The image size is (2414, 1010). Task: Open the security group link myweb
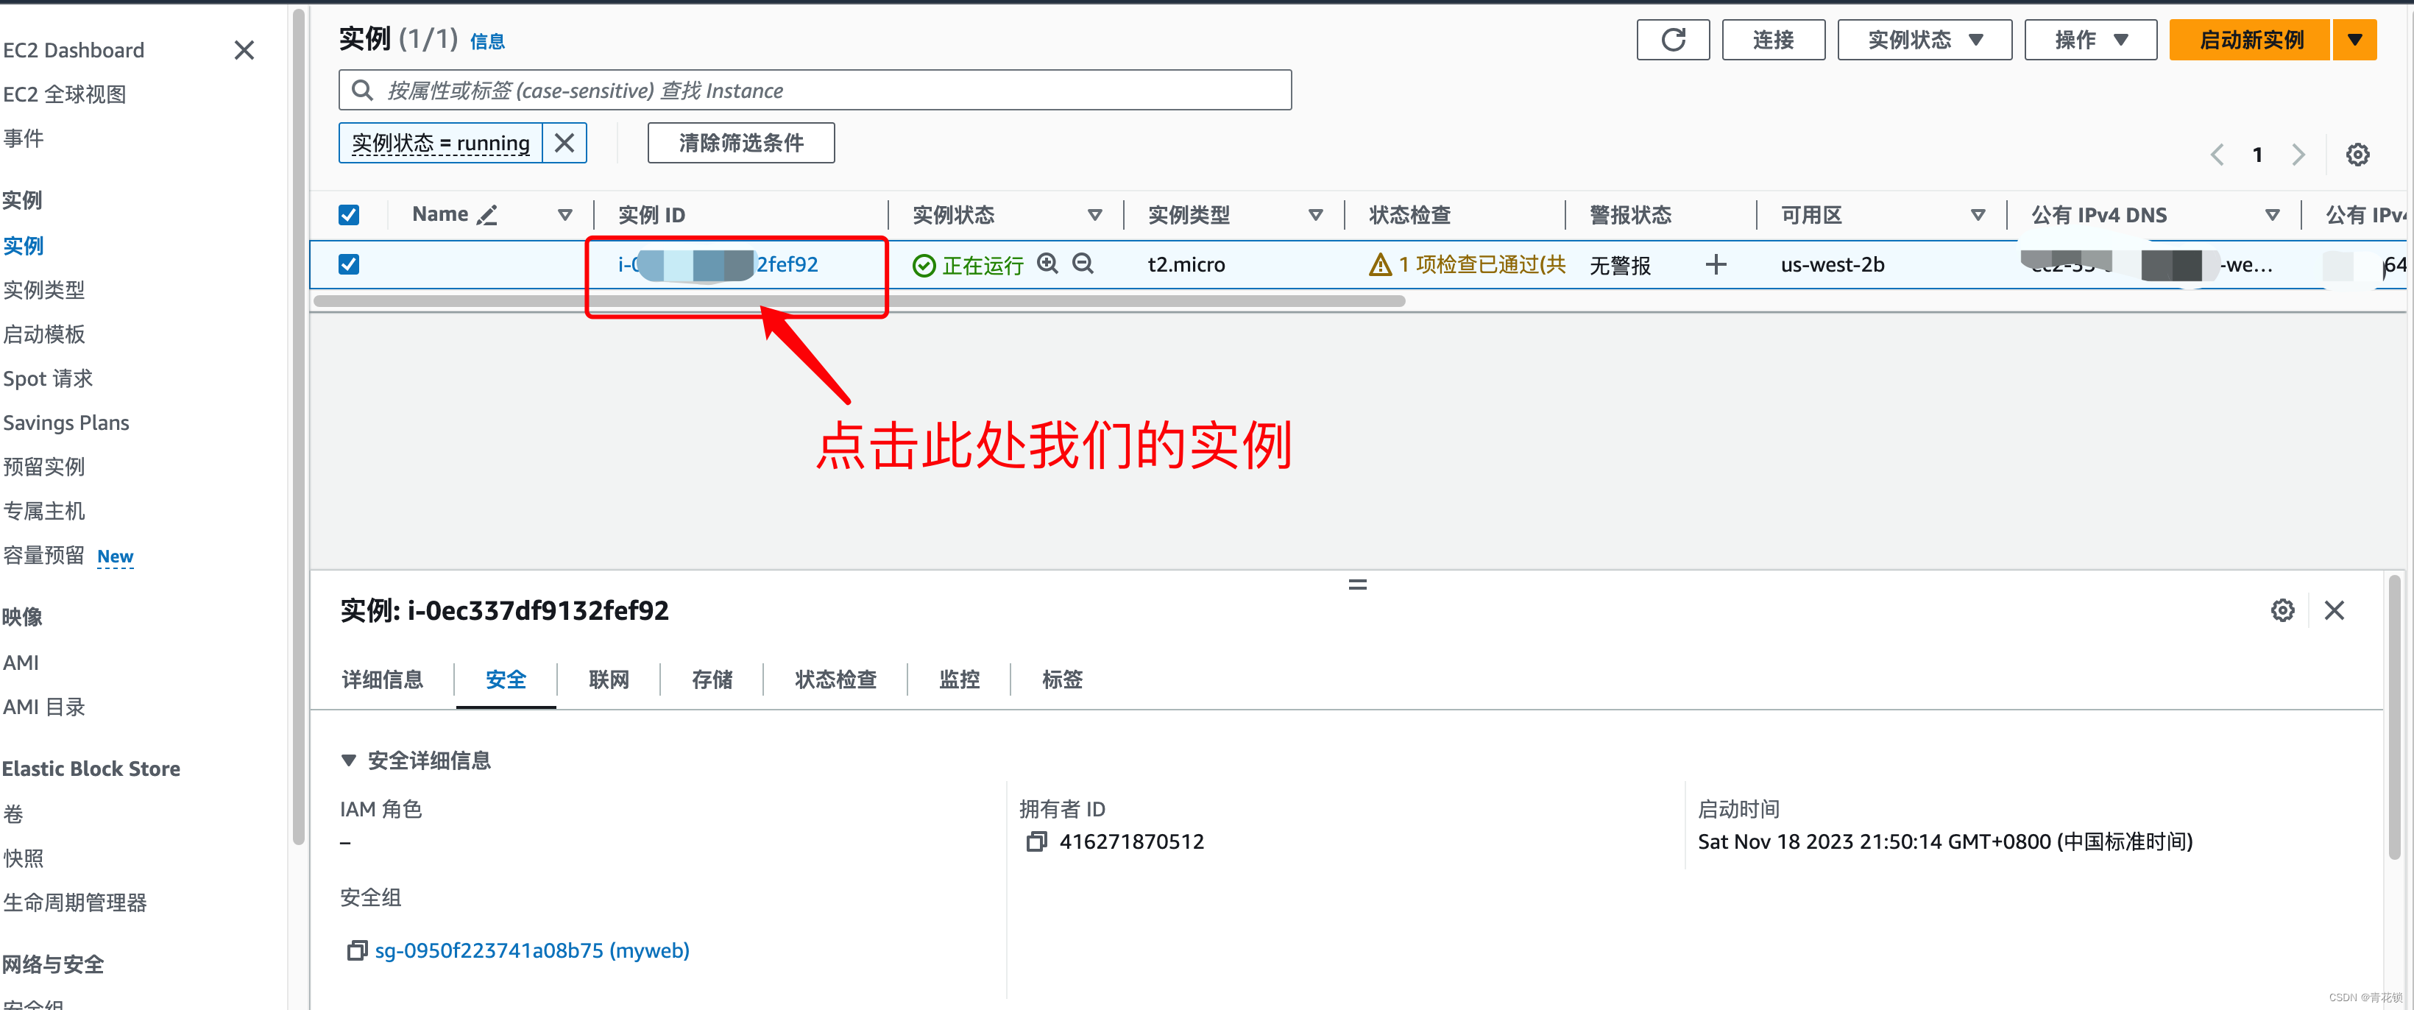click(531, 950)
